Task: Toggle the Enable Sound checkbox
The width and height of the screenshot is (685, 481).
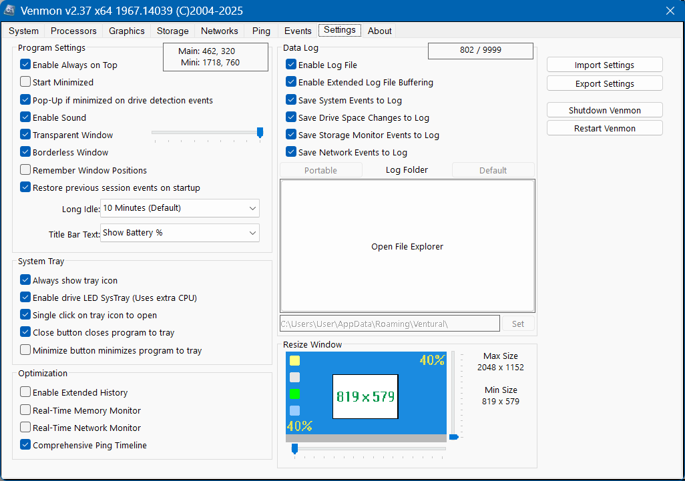Action: pyautogui.click(x=25, y=117)
